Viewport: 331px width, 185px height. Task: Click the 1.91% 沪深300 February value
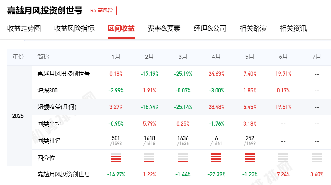149,91
